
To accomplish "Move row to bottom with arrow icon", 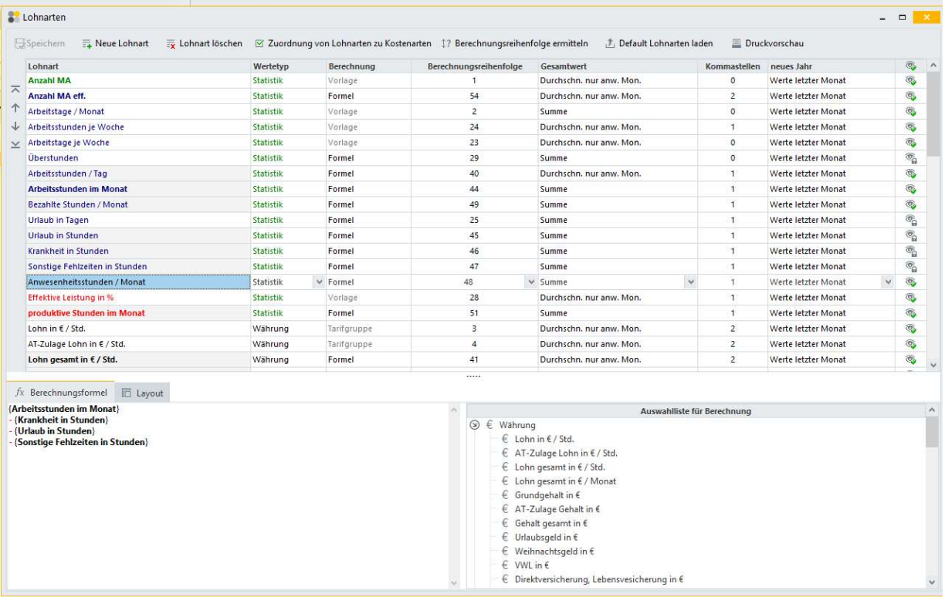I will pos(15,144).
